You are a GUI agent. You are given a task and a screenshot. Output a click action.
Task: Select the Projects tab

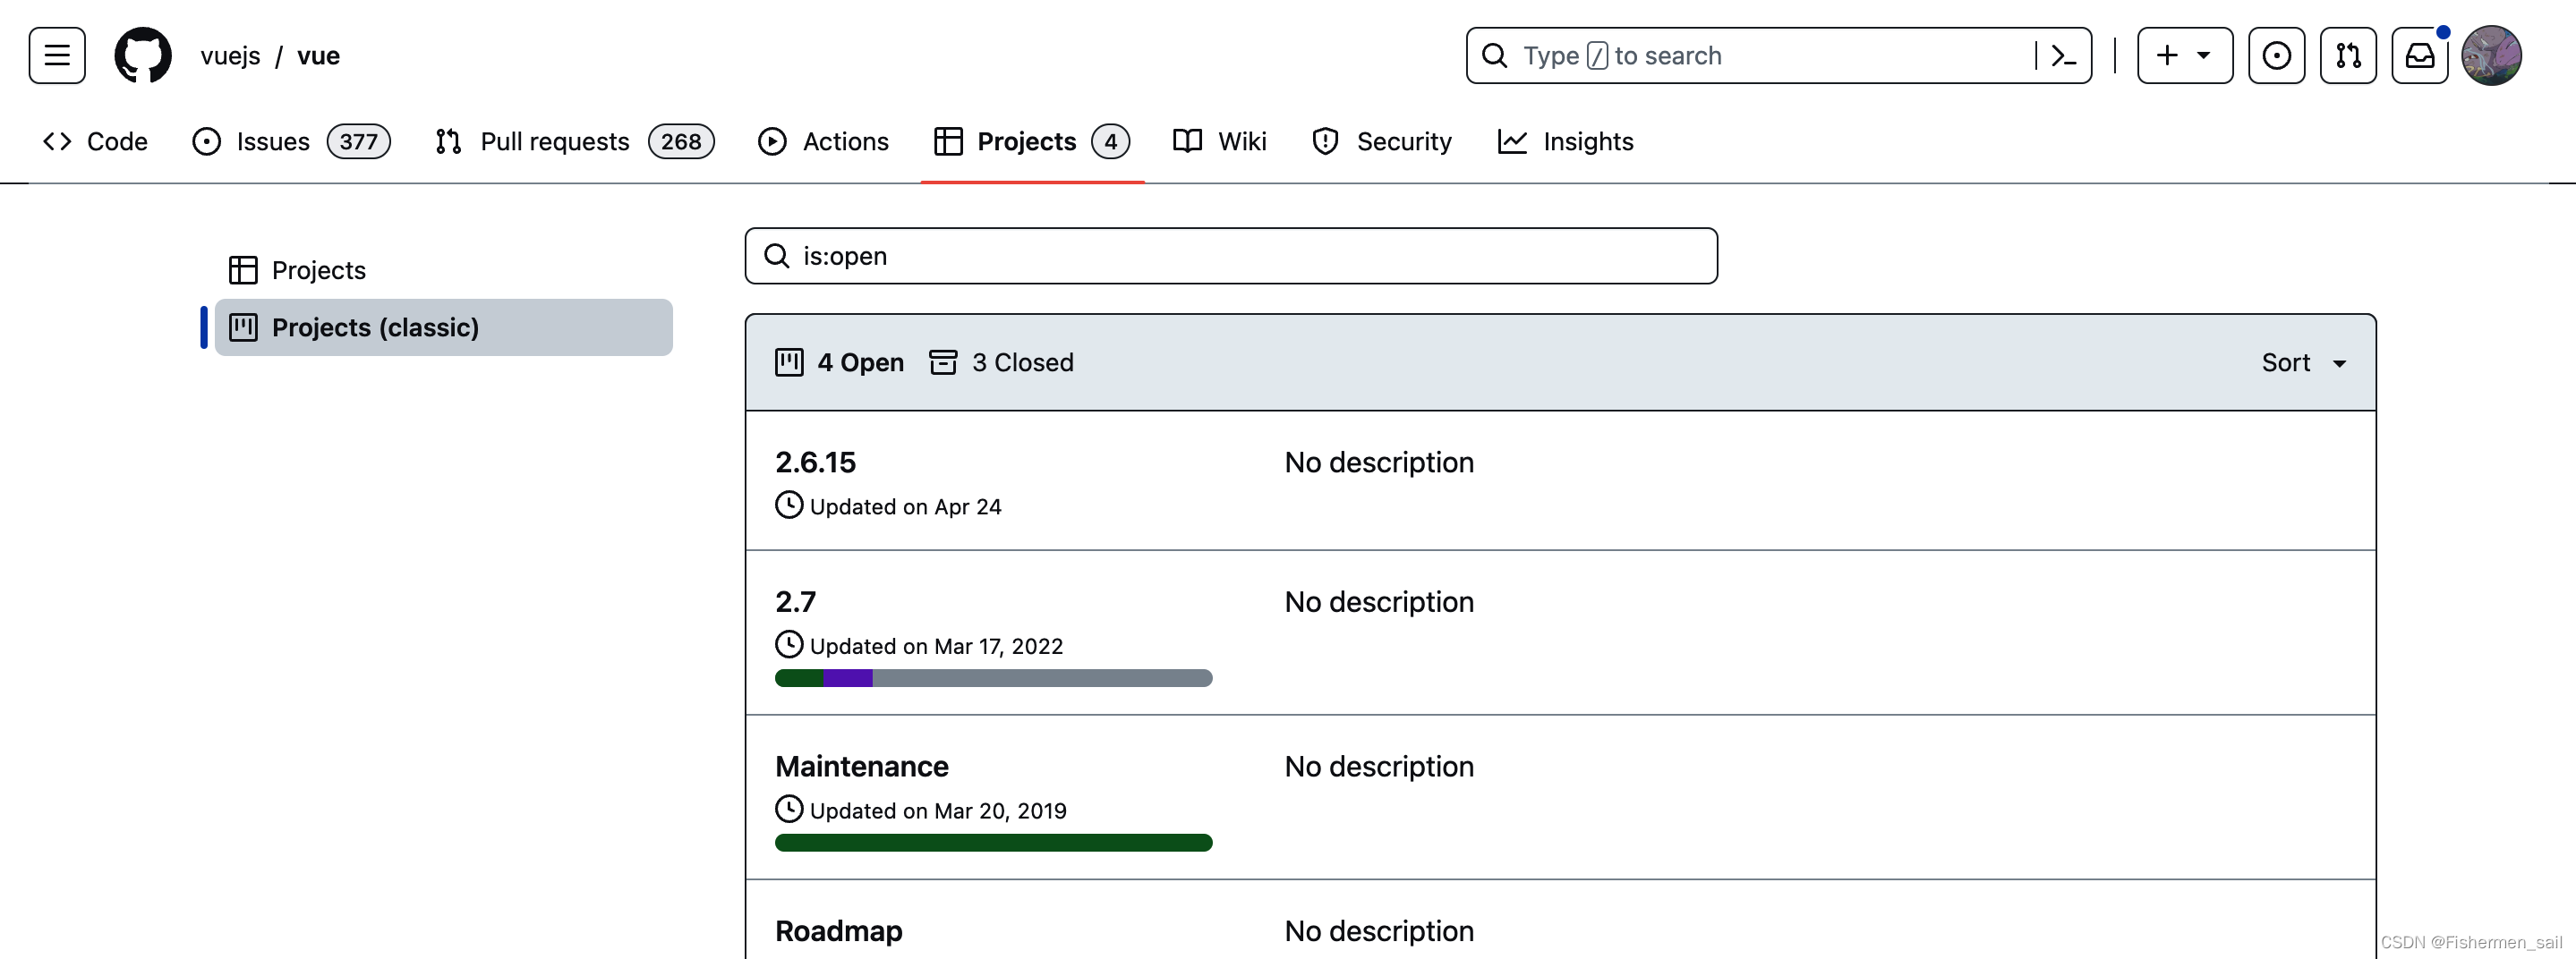click(1032, 140)
